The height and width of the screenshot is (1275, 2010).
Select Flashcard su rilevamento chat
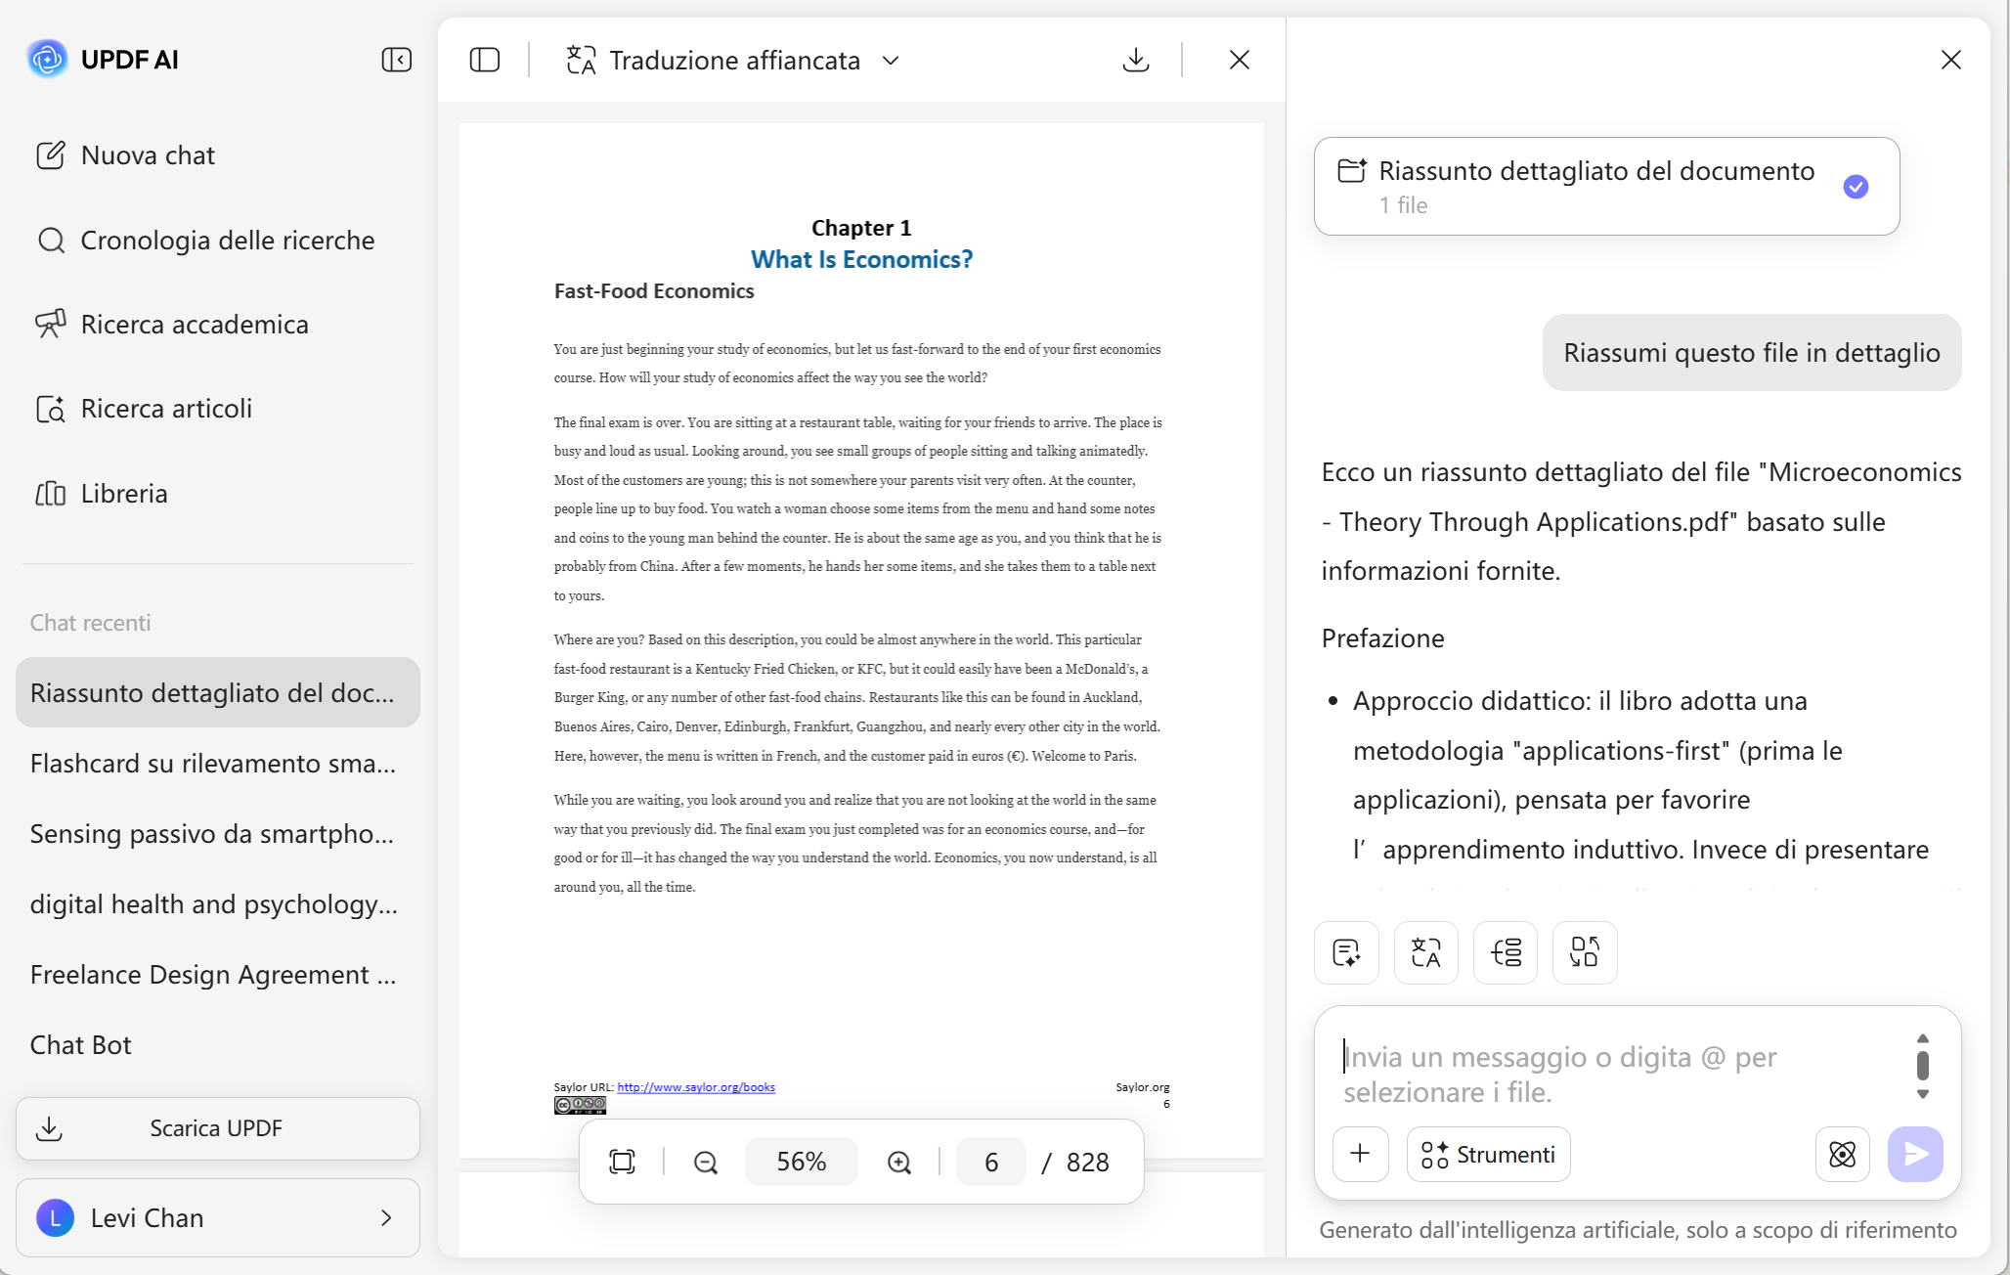click(x=213, y=763)
